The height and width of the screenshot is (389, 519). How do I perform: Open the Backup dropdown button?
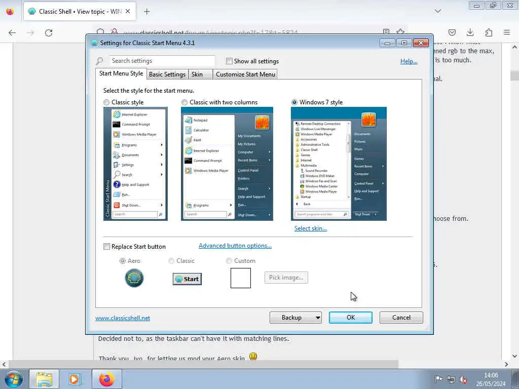point(295,318)
